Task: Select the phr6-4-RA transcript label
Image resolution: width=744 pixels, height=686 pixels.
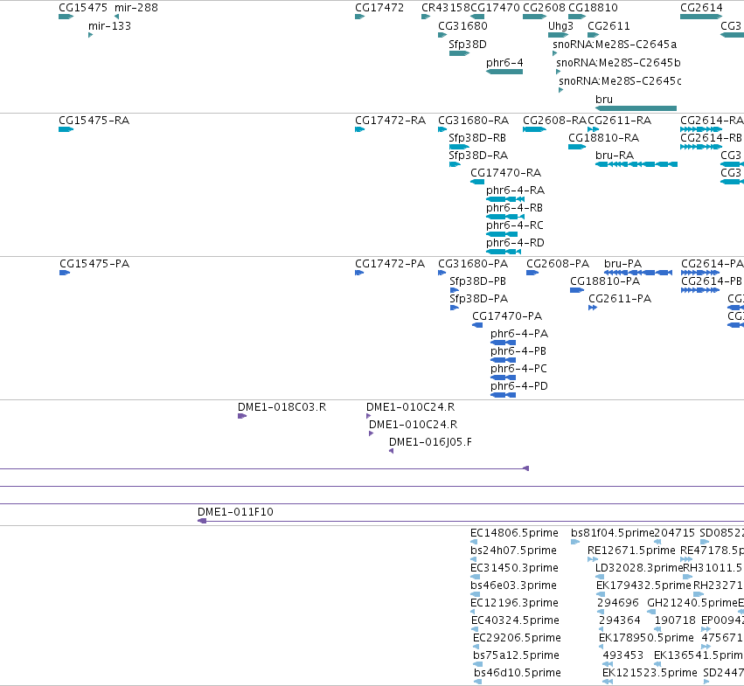Action: pos(515,191)
